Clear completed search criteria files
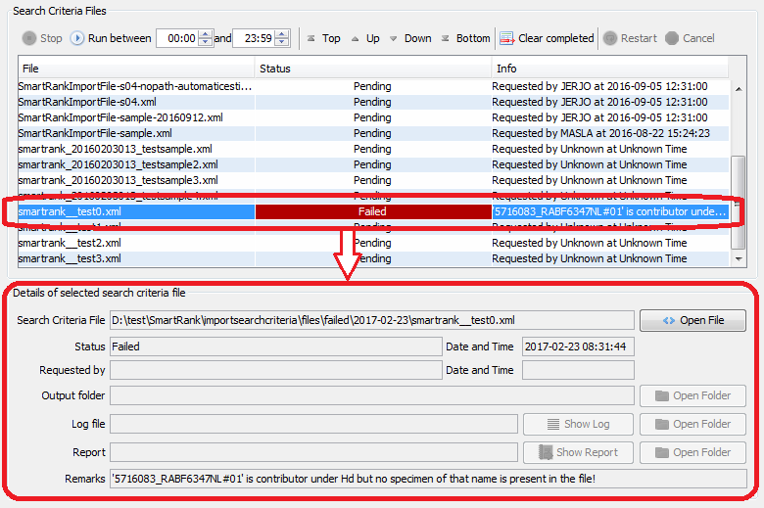The width and height of the screenshot is (764, 508). coord(547,38)
